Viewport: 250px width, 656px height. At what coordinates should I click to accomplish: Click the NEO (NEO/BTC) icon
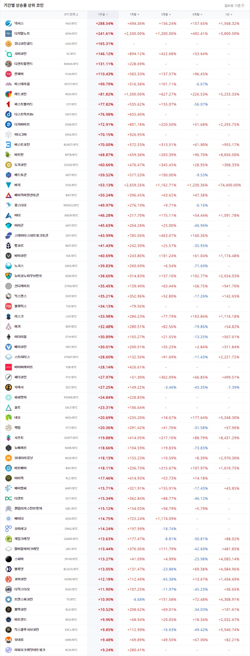[8, 417]
